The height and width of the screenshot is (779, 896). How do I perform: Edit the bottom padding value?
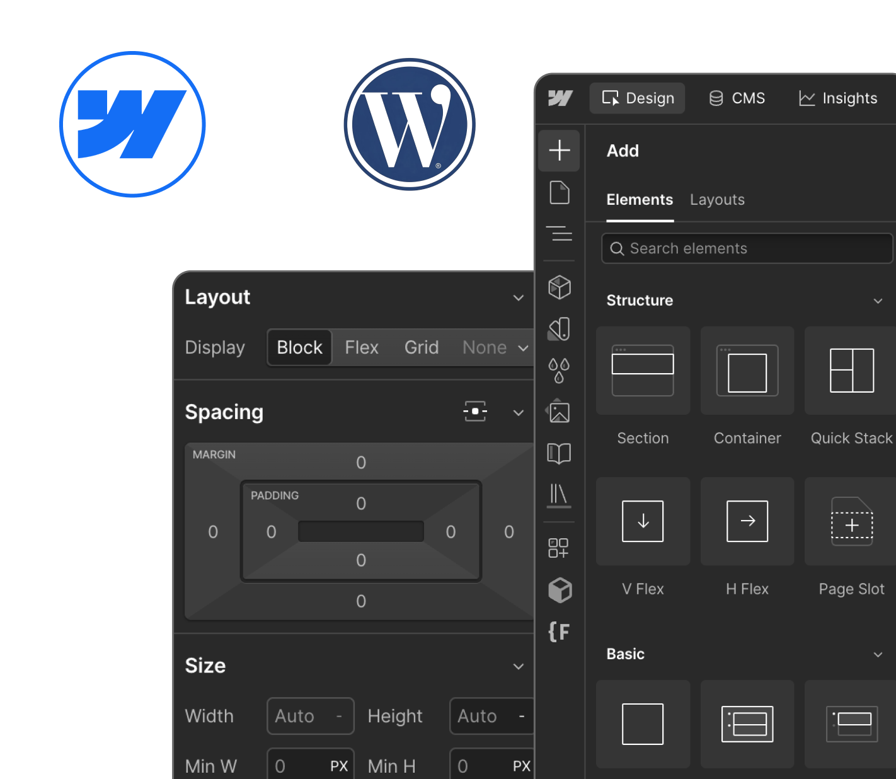[x=361, y=560]
